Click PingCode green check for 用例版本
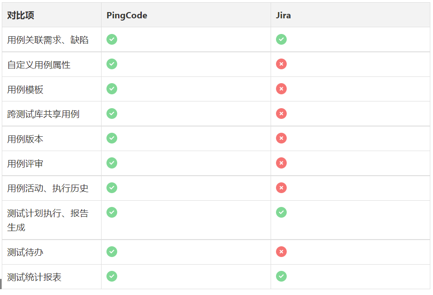433x295 pixels. click(x=112, y=138)
